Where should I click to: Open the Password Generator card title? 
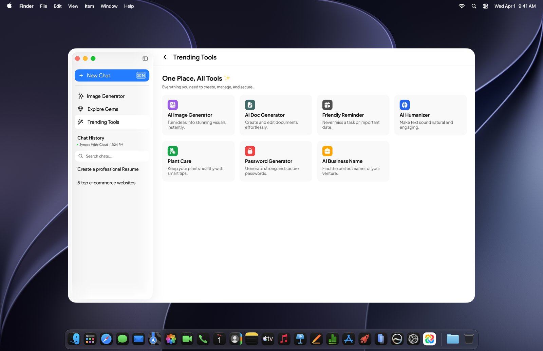click(268, 161)
